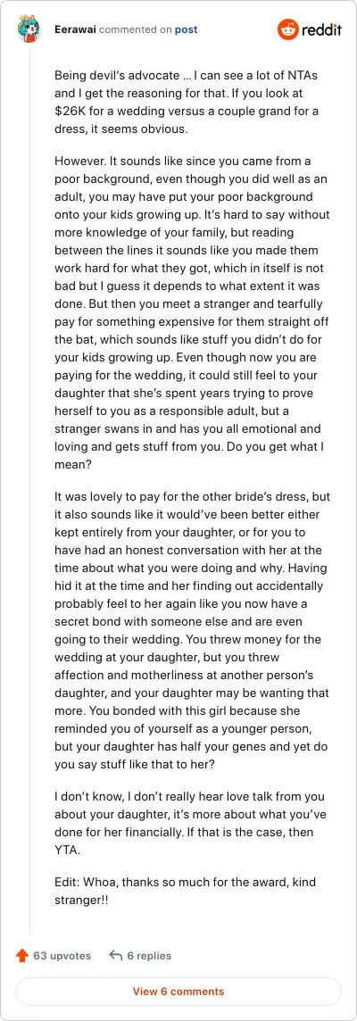Click the 'View 6 comments' button
The width and height of the screenshot is (357, 1021).
click(178, 992)
